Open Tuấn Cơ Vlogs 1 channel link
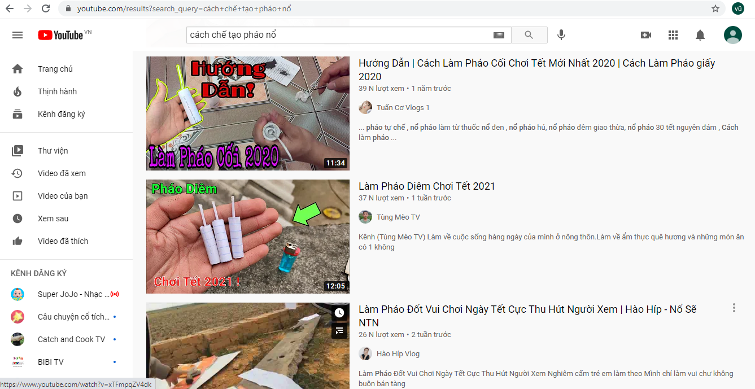Screen dimensions: 755x389 click(403, 107)
